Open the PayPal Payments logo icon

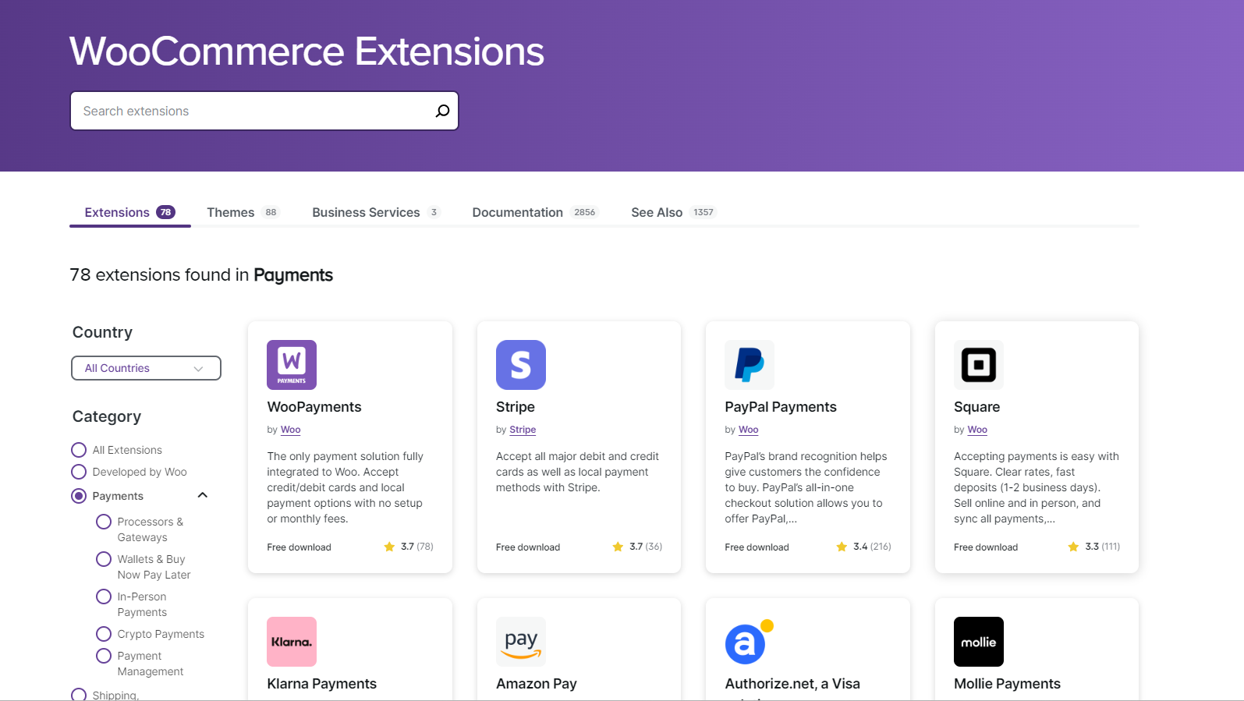(750, 365)
